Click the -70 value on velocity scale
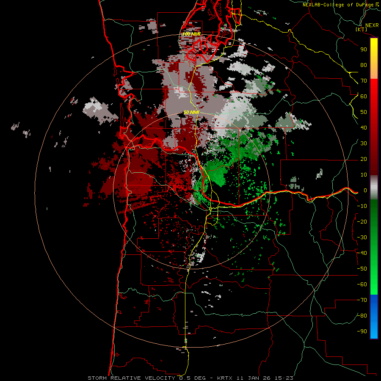This screenshot has width=381, height=381. click(362, 300)
